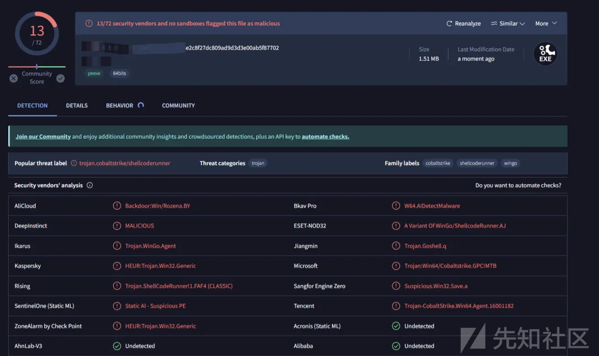599x356 pixels.
Task: Open the DETAILS tab
Action: [x=77, y=105]
